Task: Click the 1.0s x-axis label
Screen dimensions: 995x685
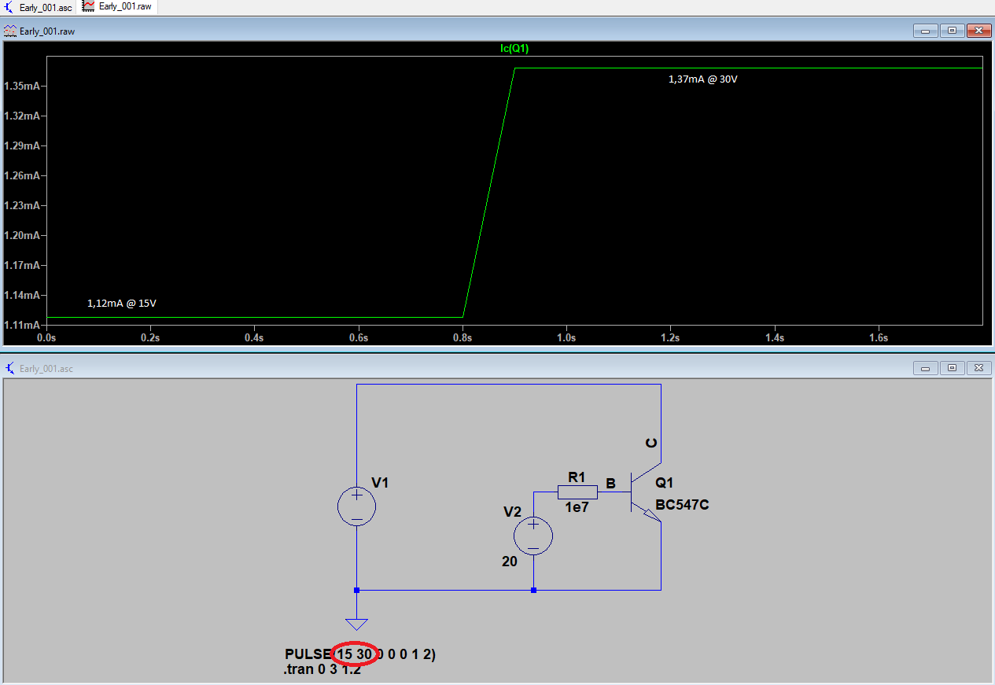Action: click(566, 337)
